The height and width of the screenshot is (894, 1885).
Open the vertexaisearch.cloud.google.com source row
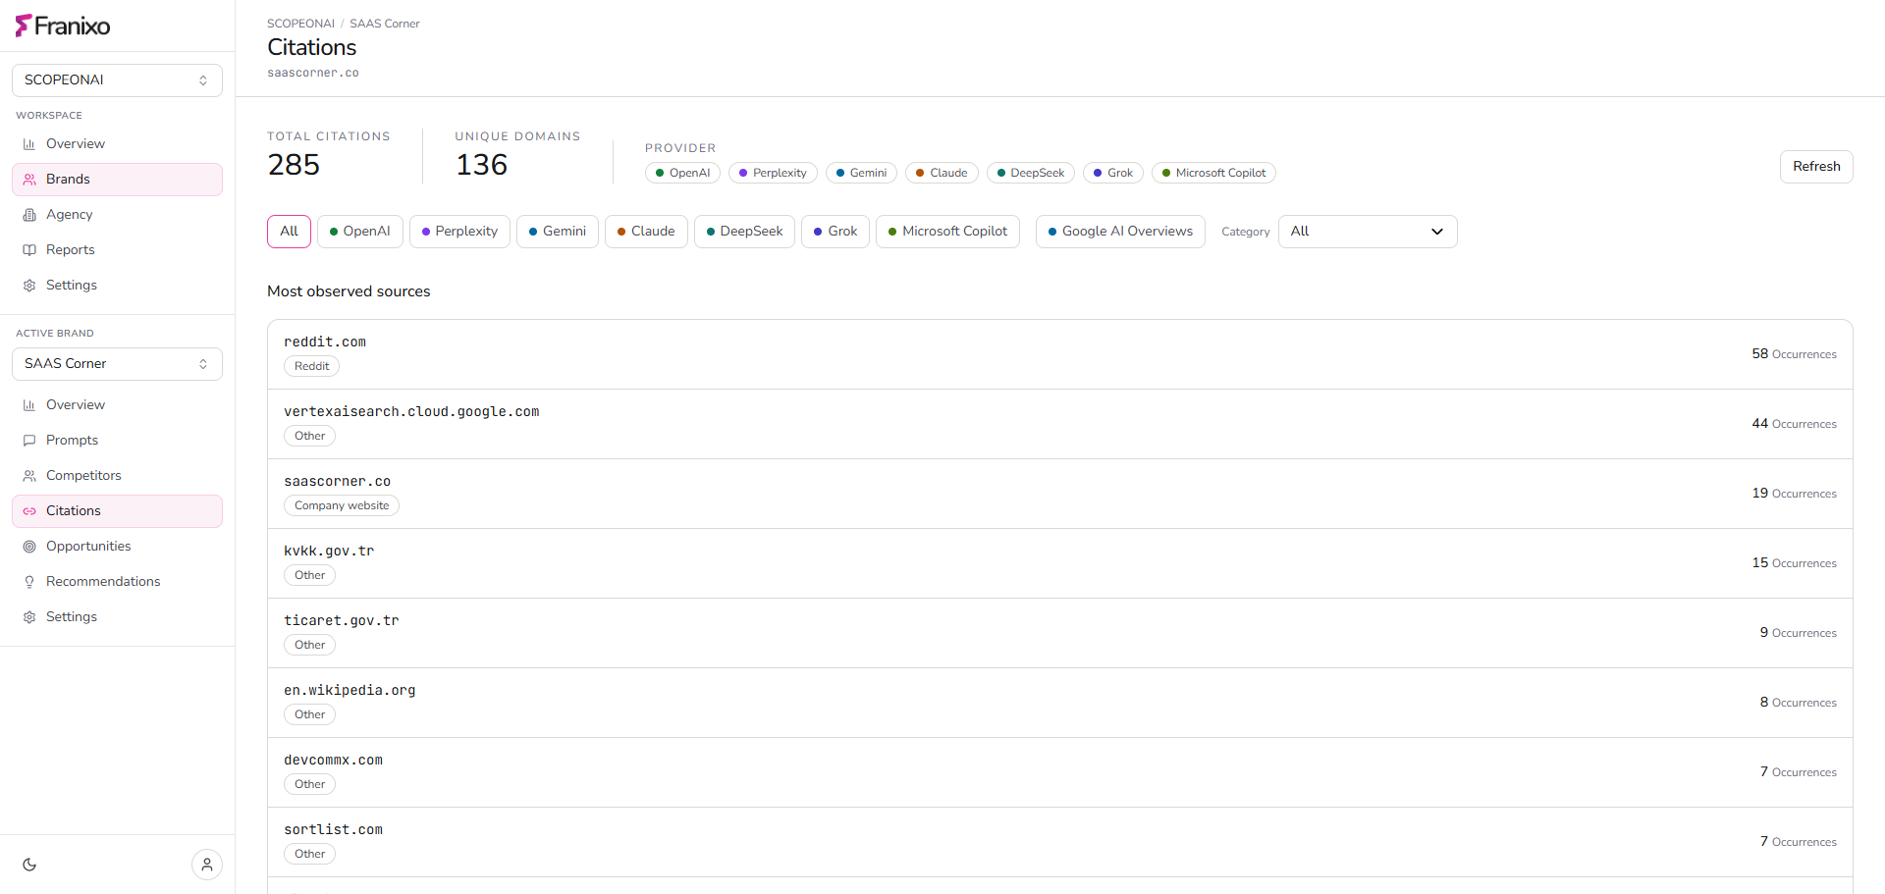tap(1060, 424)
